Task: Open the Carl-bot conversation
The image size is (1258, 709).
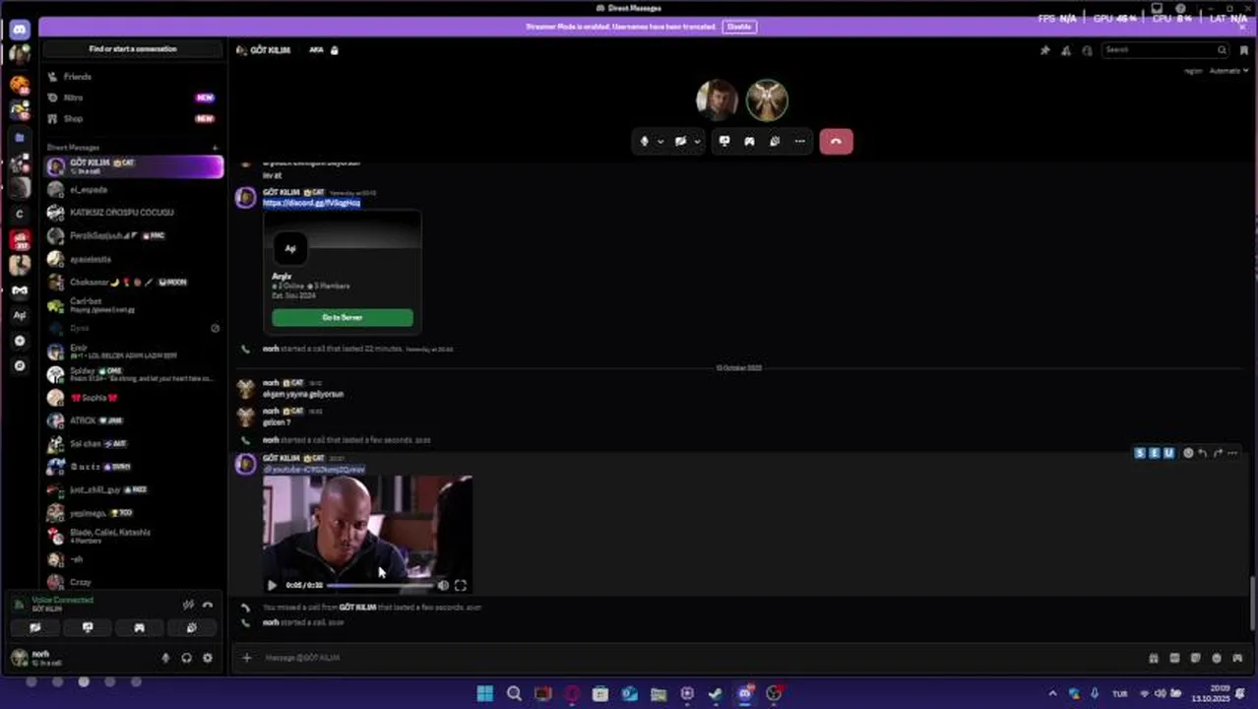Action: coord(133,305)
